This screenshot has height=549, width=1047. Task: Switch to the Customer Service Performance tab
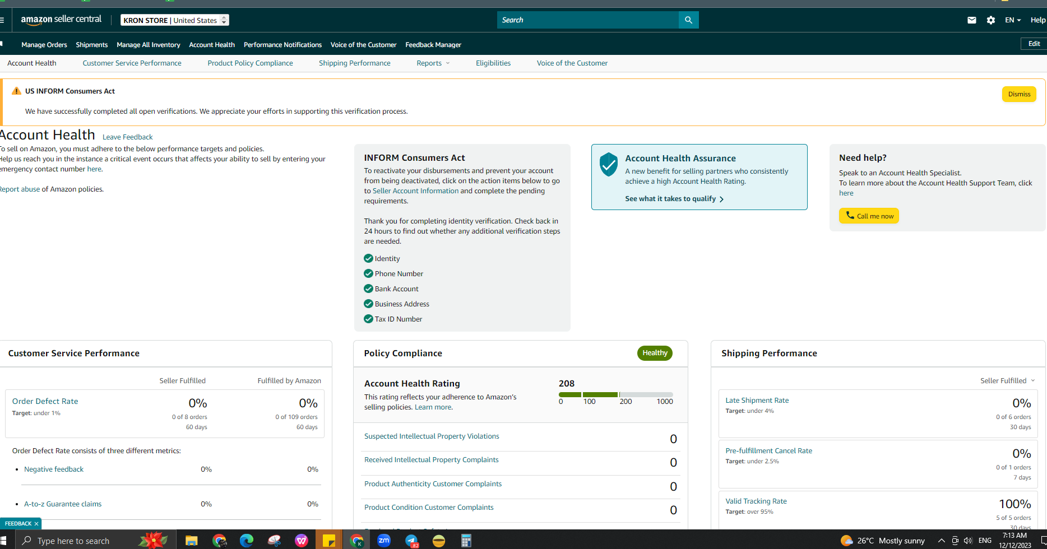(x=132, y=63)
